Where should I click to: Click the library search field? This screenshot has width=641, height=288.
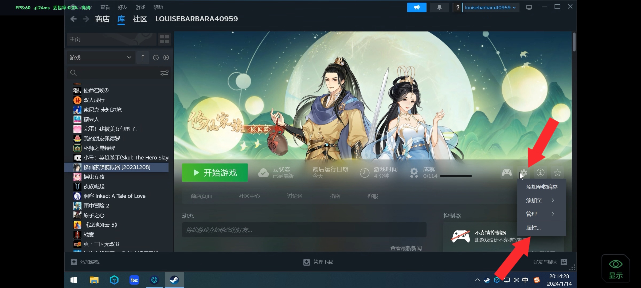point(114,73)
